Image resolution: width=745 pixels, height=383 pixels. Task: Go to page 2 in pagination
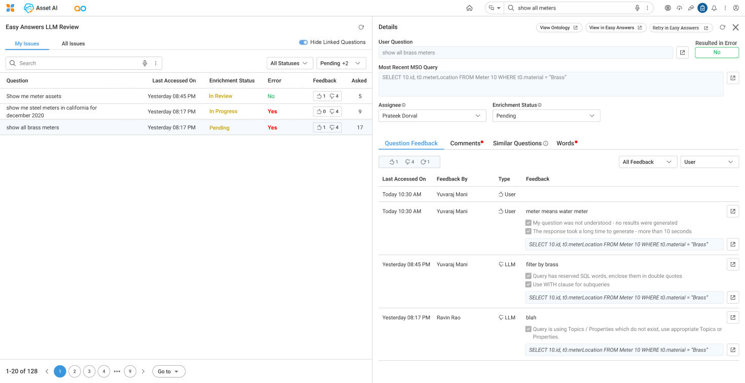click(74, 371)
